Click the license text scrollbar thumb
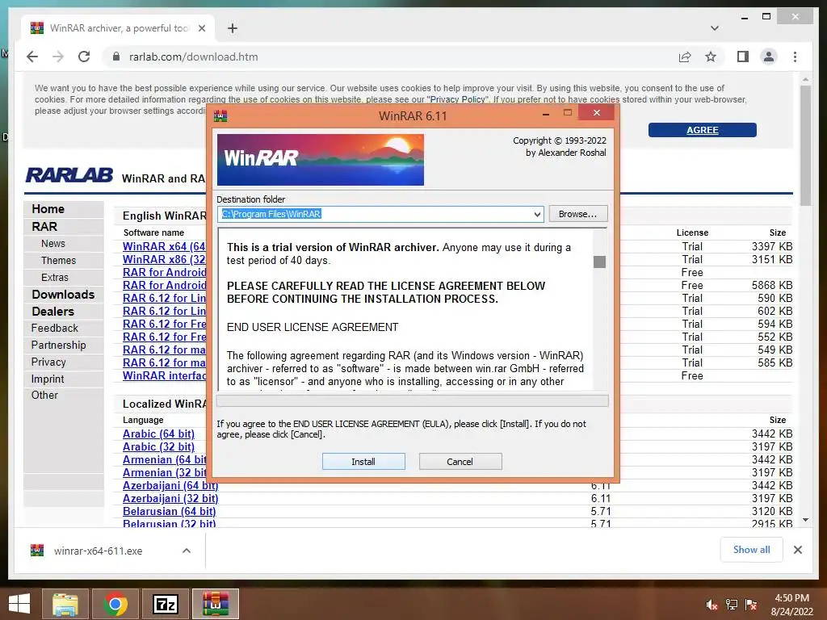Image resolution: width=827 pixels, height=620 pixels. pyautogui.click(x=599, y=262)
